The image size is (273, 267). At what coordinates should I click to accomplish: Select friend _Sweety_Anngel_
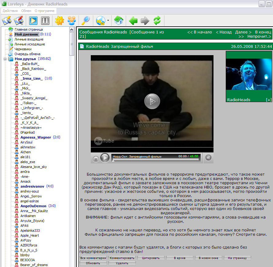(x=34, y=98)
